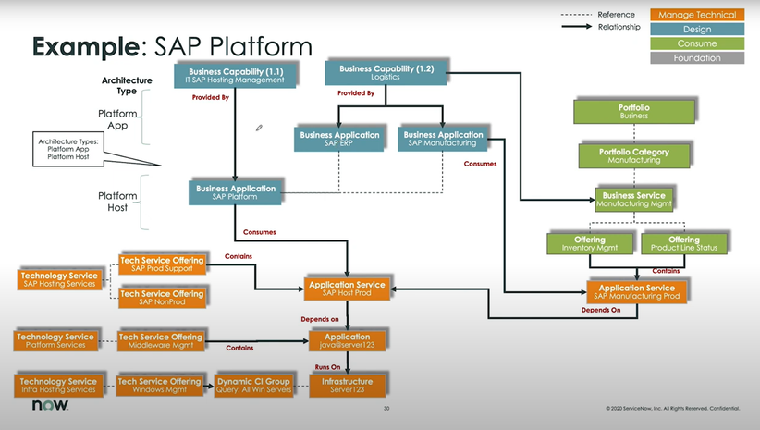The height and width of the screenshot is (430, 760).
Task: Select the Dynamic CI Group box
Action: [253, 386]
